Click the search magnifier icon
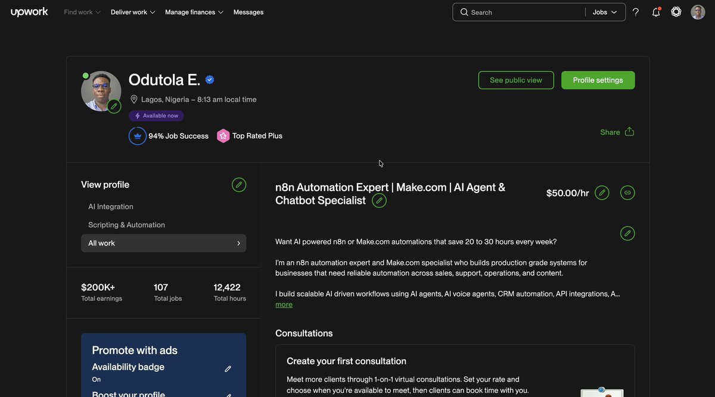The width and height of the screenshot is (715, 397). point(464,12)
